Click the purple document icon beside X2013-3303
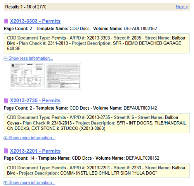Screen dimensions: 194x186 6,21
